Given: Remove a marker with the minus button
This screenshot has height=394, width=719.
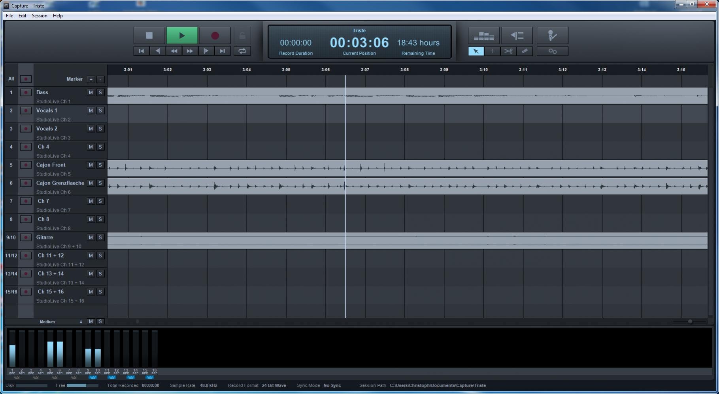Looking at the screenshot, I should click(100, 79).
